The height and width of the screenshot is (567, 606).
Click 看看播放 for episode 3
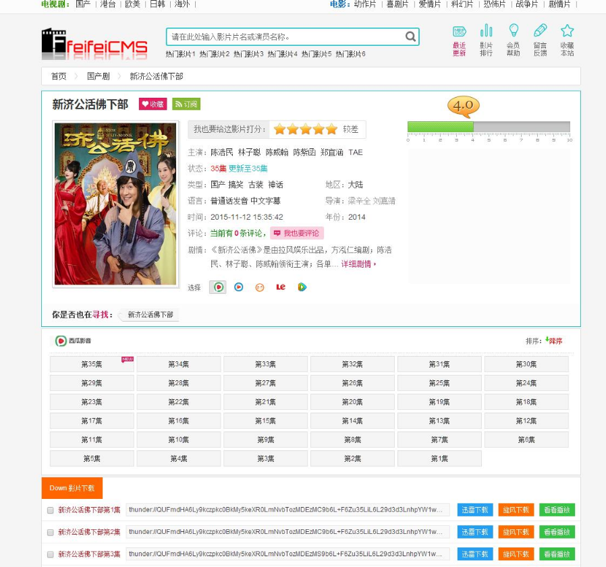557,554
